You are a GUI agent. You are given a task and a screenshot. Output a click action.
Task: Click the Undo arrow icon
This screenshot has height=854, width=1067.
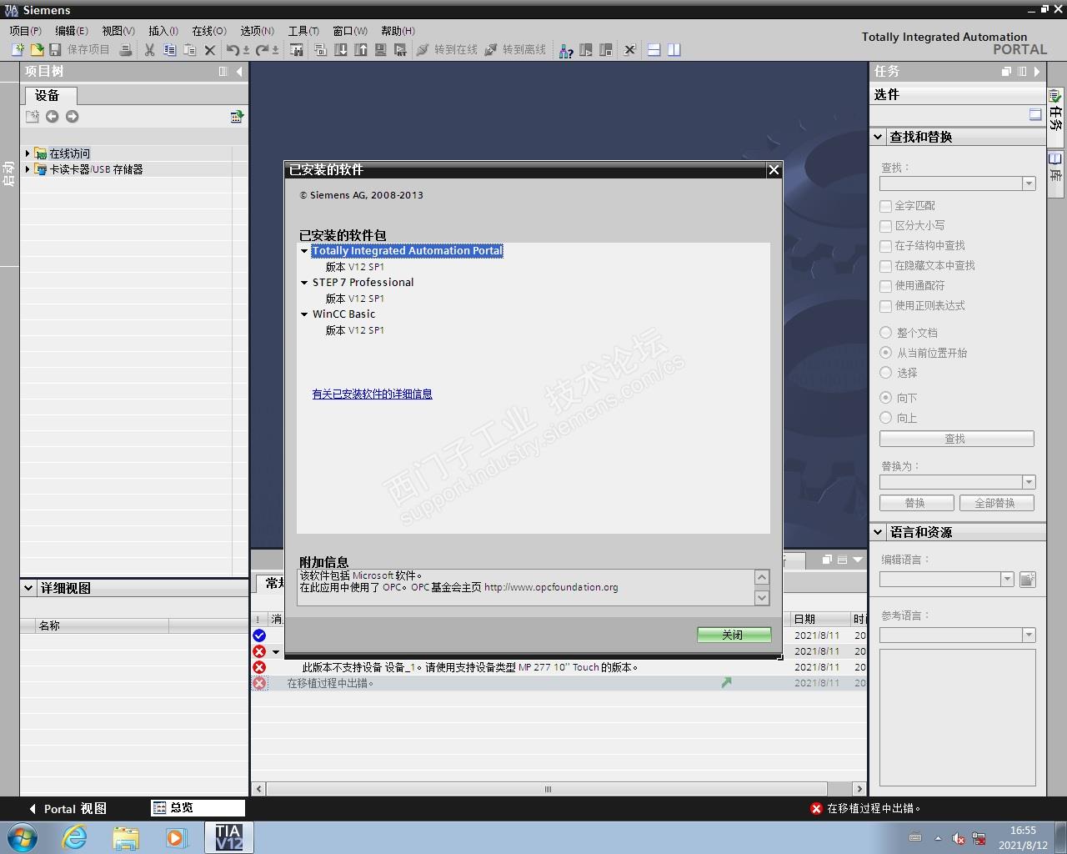pyautogui.click(x=233, y=50)
